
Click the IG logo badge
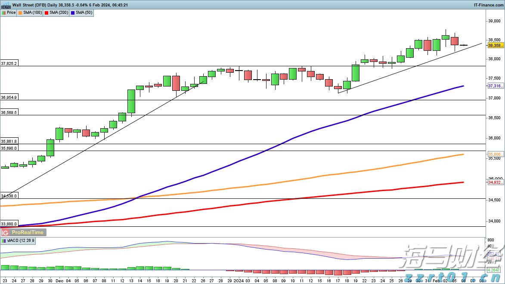tap(6, 232)
